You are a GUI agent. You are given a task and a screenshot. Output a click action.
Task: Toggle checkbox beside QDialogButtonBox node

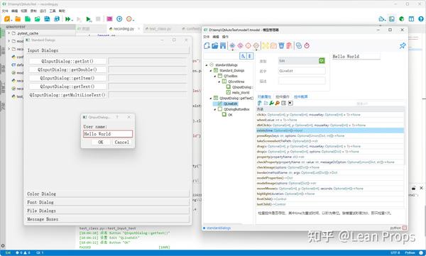coord(220,109)
